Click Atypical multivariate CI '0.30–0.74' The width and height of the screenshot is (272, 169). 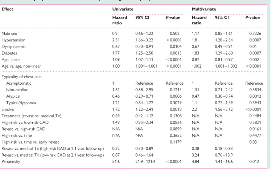pos(224,96)
